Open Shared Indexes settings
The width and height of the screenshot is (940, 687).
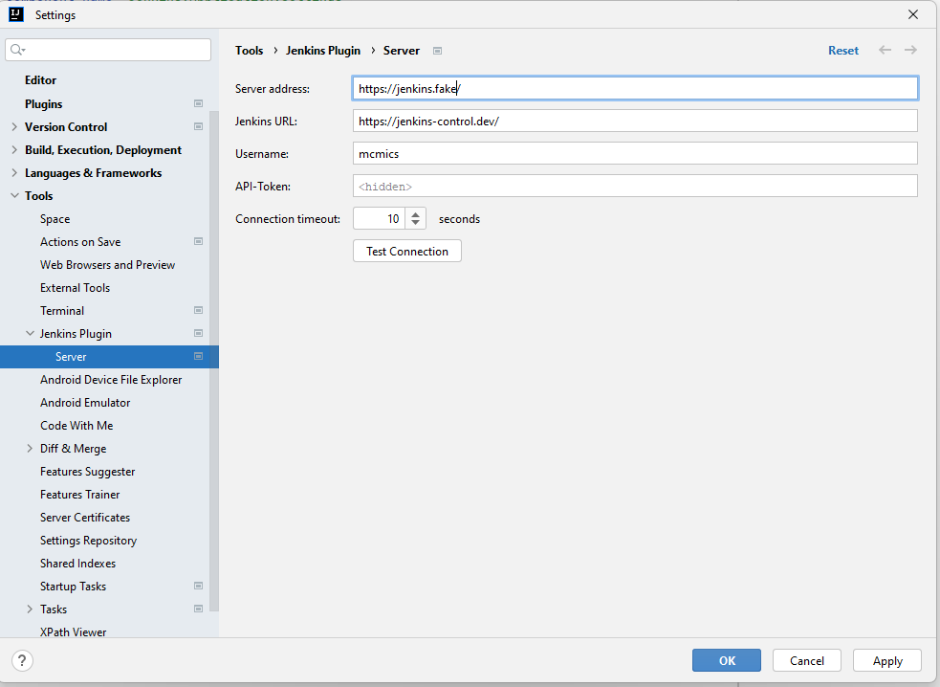coord(77,564)
